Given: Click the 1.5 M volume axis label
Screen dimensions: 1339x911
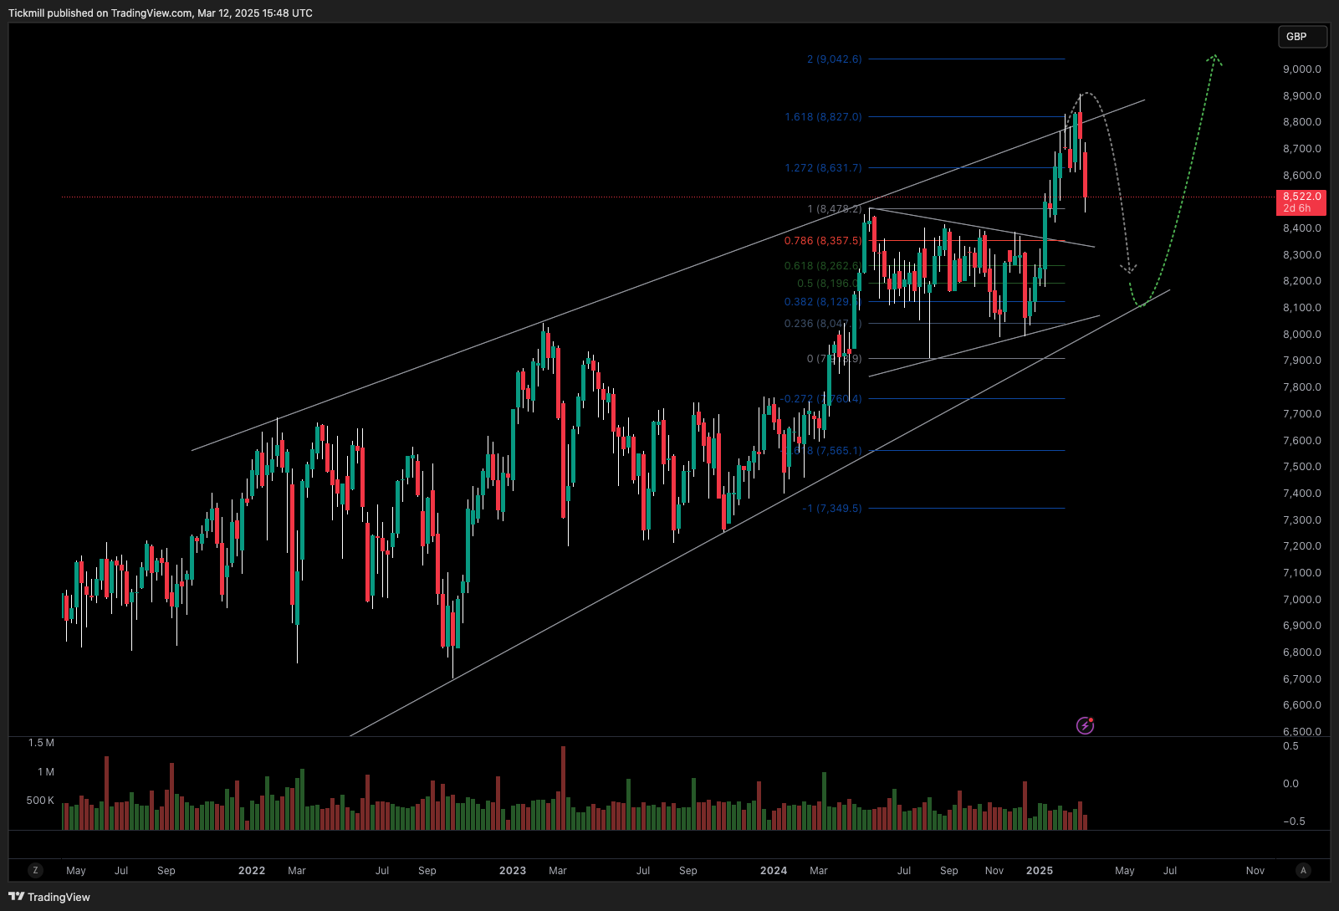Looking at the screenshot, I should coord(41,743).
